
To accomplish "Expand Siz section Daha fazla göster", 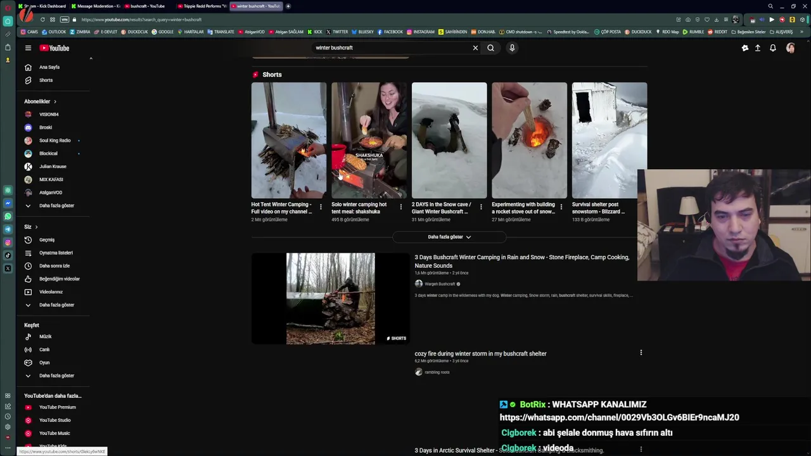I will pos(56,305).
